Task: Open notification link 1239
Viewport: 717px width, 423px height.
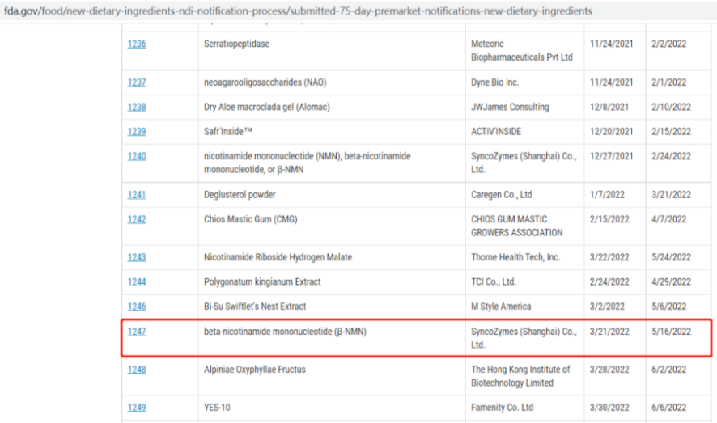Action: tap(137, 132)
